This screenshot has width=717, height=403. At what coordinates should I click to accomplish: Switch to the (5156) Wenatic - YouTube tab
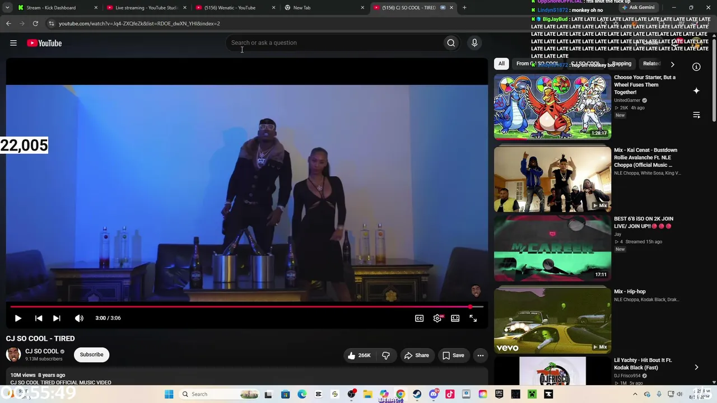[x=235, y=8]
